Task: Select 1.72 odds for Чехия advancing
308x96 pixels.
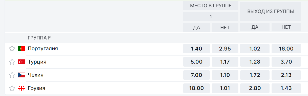Action: [255, 75]
